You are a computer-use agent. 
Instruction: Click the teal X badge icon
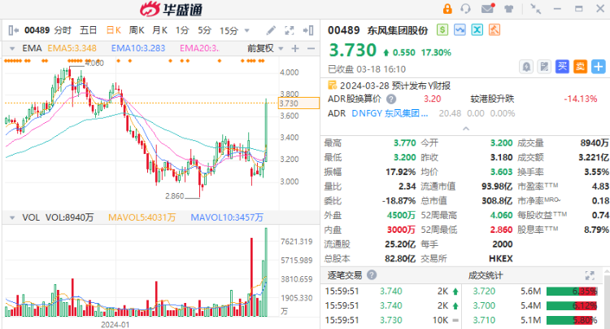coord(477,30)
